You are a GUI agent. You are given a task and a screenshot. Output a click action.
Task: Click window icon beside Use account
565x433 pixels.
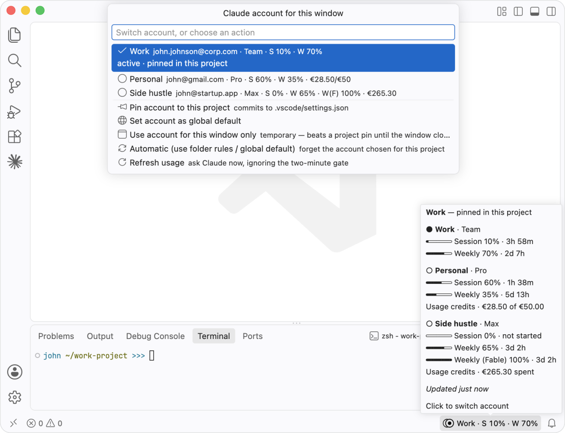[122, 134]
